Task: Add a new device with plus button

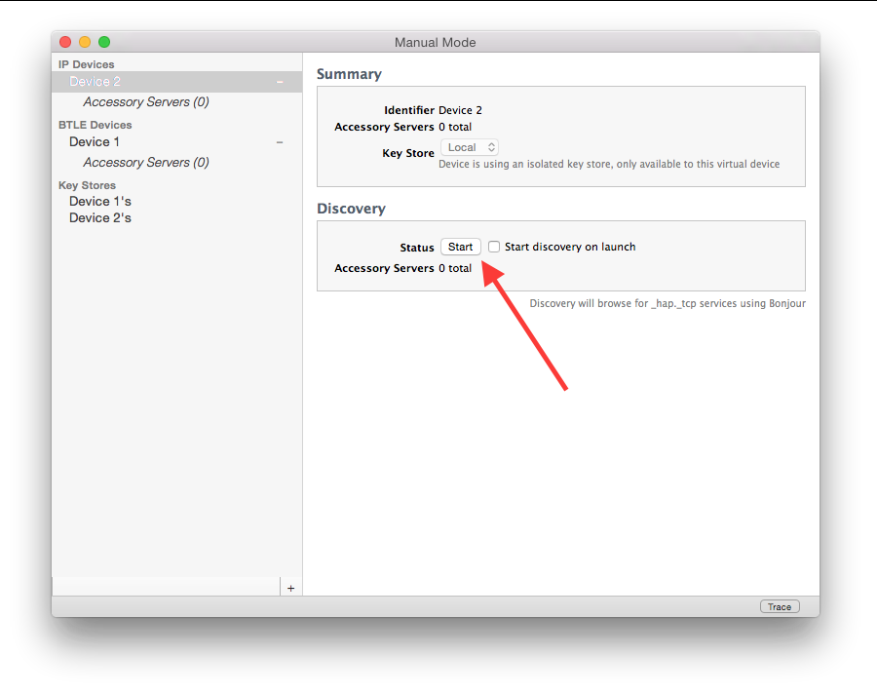Action: point(290,588)
